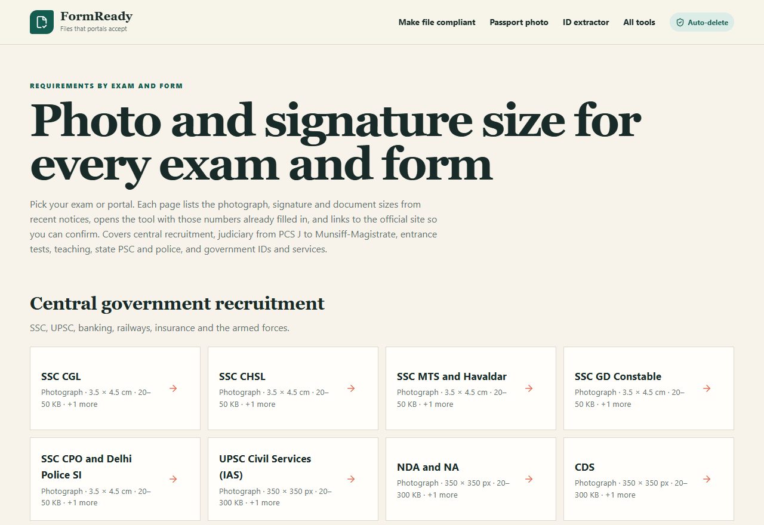Click arrow on UPSC Civil Services (IAS) card
Screen dimensions: 764x525
(351, 479)
